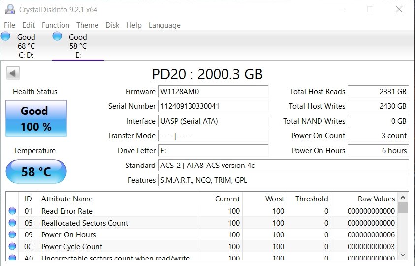Click the Features field S.M.A.R.T., NCQ, TRIM, GPL
This screenshot has width=415, height=266.
click(284, 180)
